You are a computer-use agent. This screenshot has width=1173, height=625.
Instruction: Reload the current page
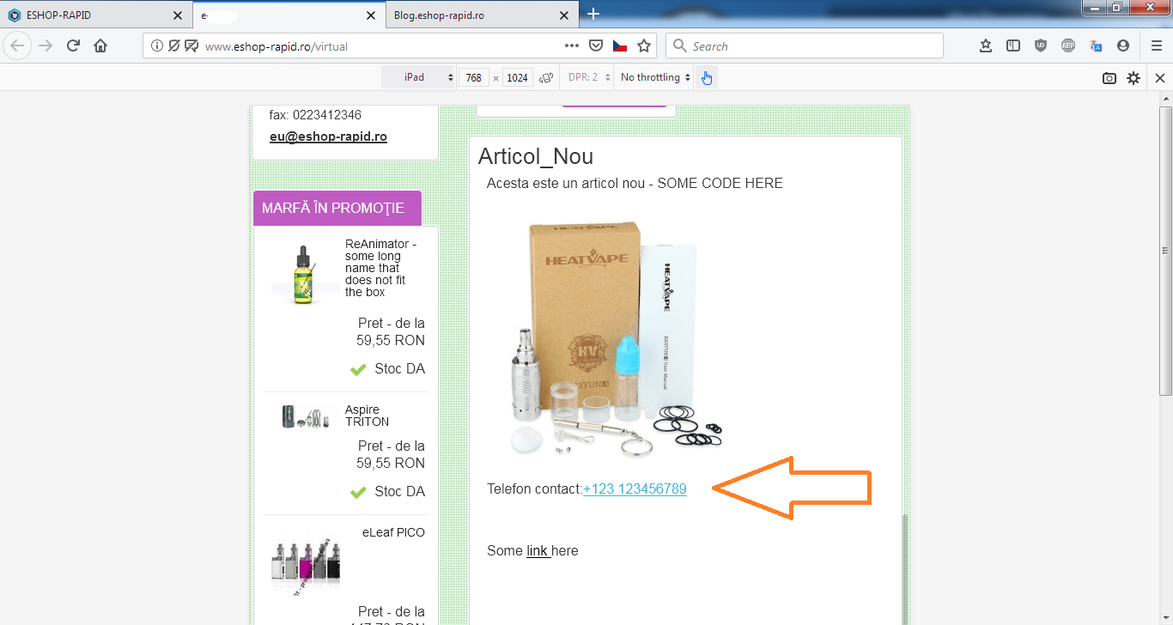[73, 46]
